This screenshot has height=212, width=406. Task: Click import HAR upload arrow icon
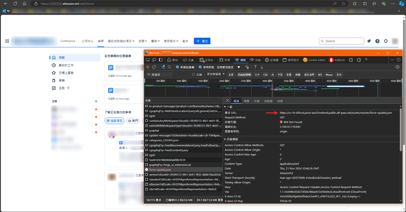tap(255, 67)
